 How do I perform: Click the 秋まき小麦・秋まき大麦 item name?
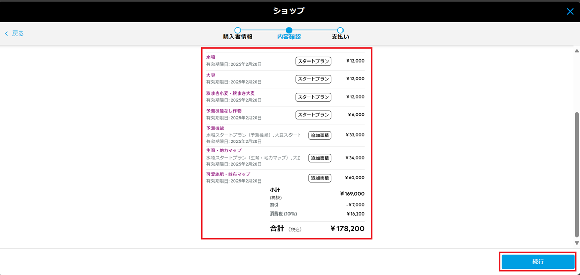click(x=230, y=94)
